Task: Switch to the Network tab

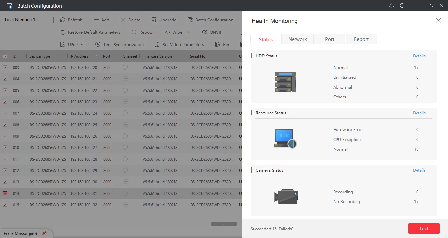Action: (297, 39)
